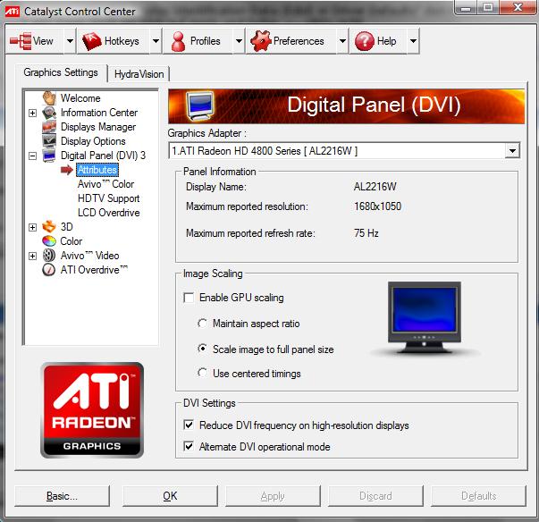The image size is (539, 522).
Task: Click the Avivo Video film reel icon
Action: tap(49, 256)
